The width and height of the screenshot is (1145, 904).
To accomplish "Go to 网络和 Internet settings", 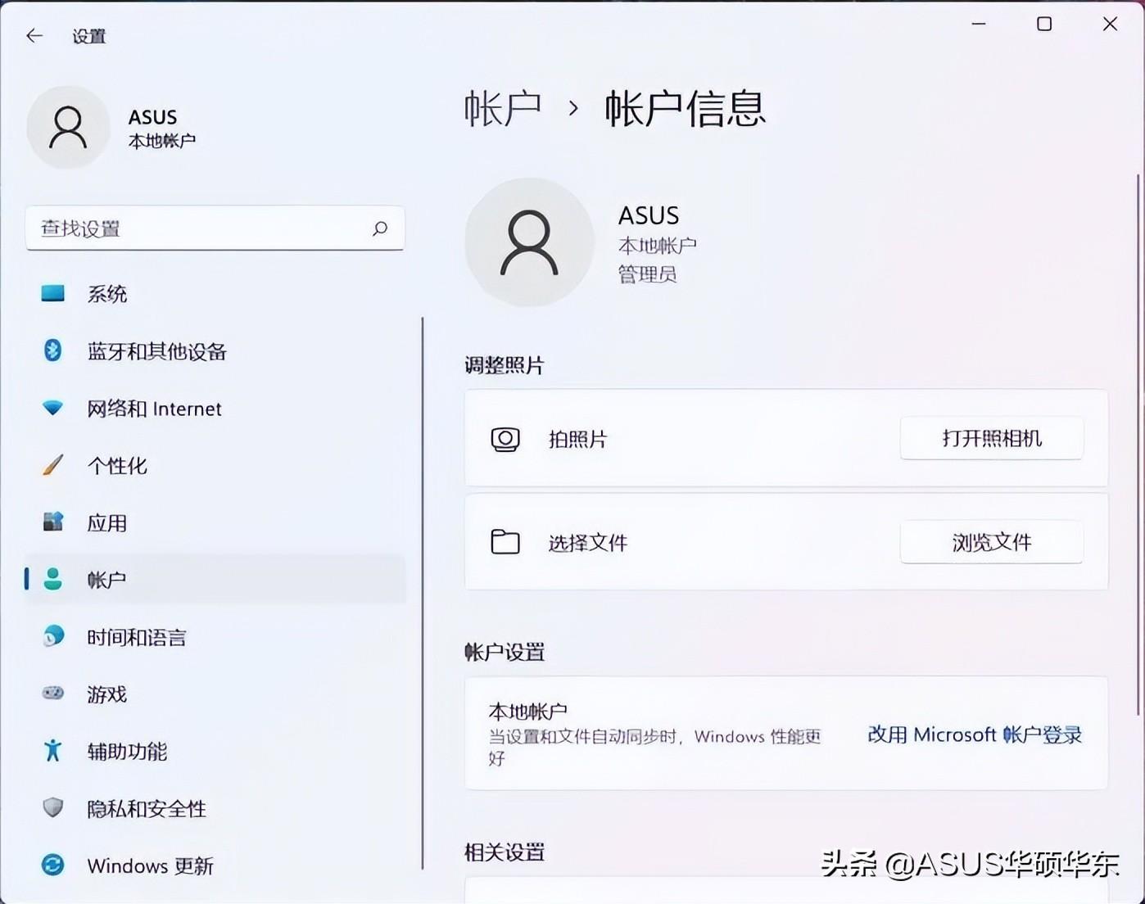I will [x=215, y=409].
